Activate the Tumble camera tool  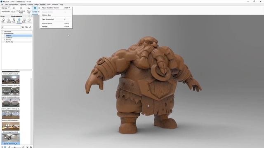coord(35,10)
